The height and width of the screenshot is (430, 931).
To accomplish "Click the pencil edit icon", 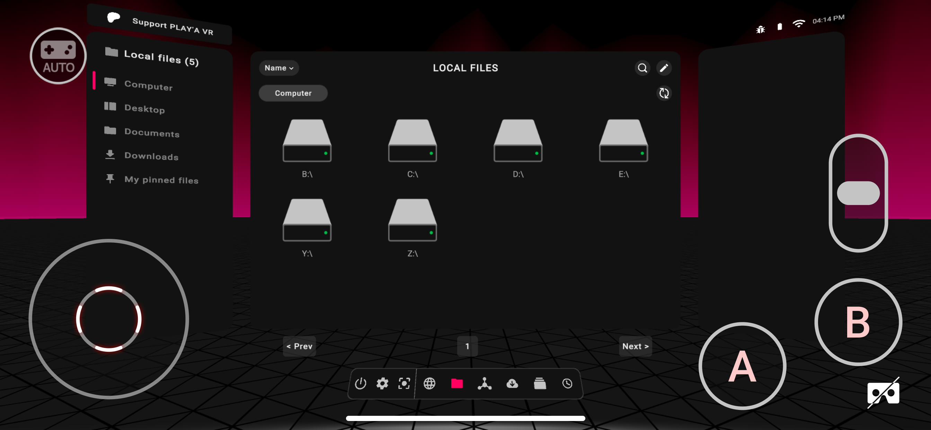I will 664,68.
